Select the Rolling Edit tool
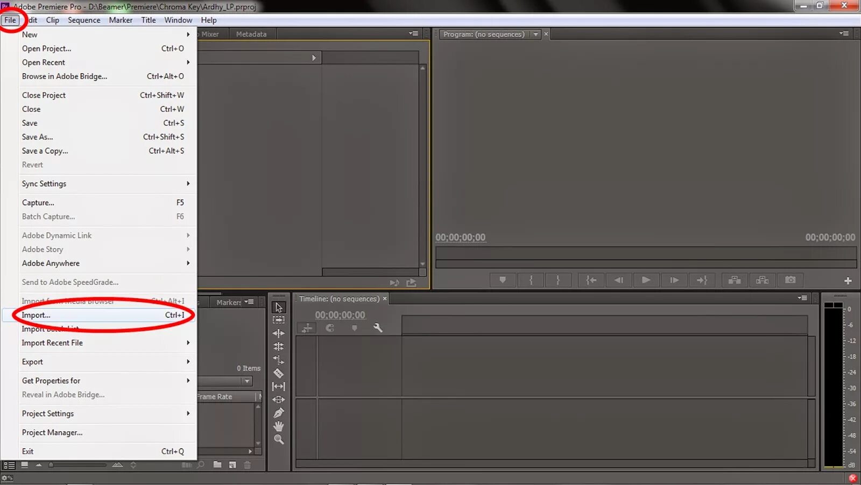Screen dimensions: 861x485 click(279, 347)
